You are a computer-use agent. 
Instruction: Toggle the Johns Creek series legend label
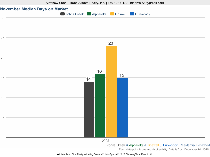75,14
